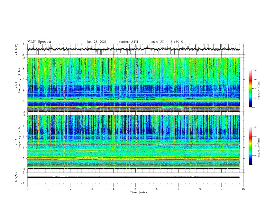Click the ch.1 Frequency (kHz) axis label
Image resolution: width=274 pixels, height=212 pixels.
(x=18, y=80)
